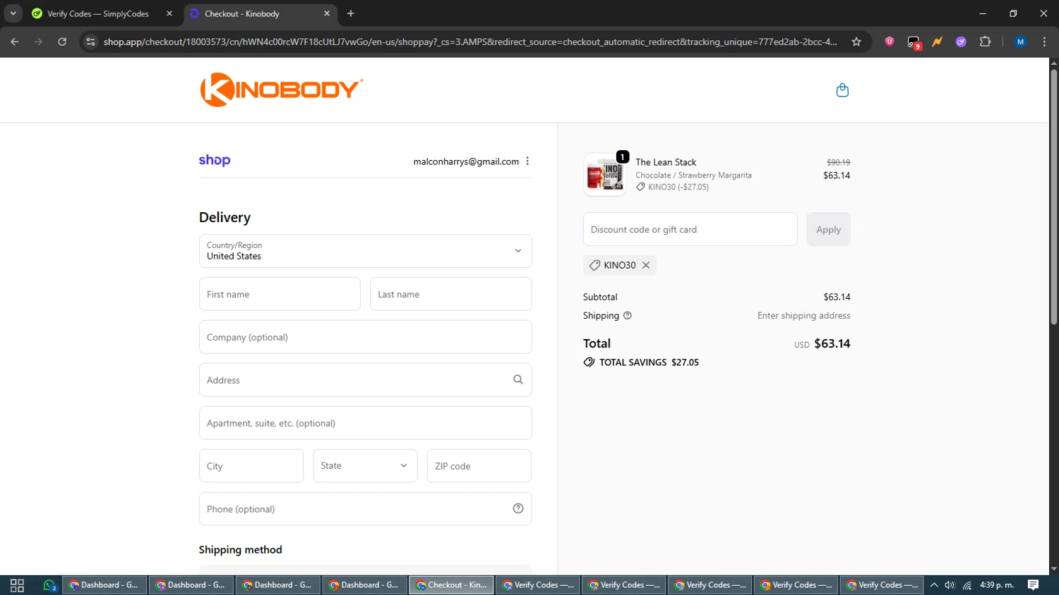Click the browser address bar URL
The height and width of the screenshot is (595, 1059).
point(470,42)
